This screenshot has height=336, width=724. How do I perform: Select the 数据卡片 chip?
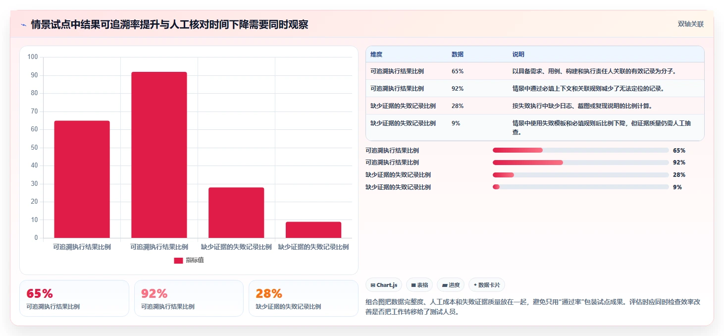click(486, 285)
